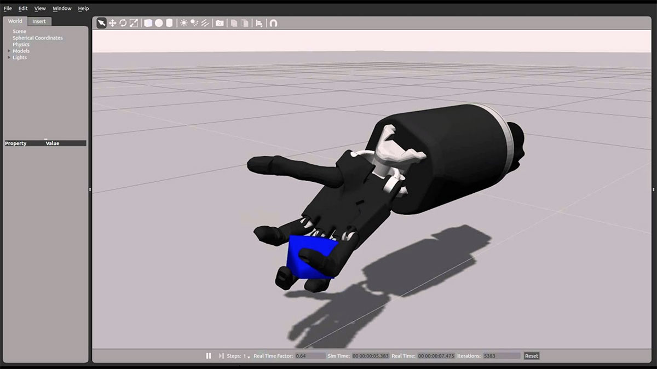
Task: Switch to the Insert tab
Action: [x=39, y=21]
